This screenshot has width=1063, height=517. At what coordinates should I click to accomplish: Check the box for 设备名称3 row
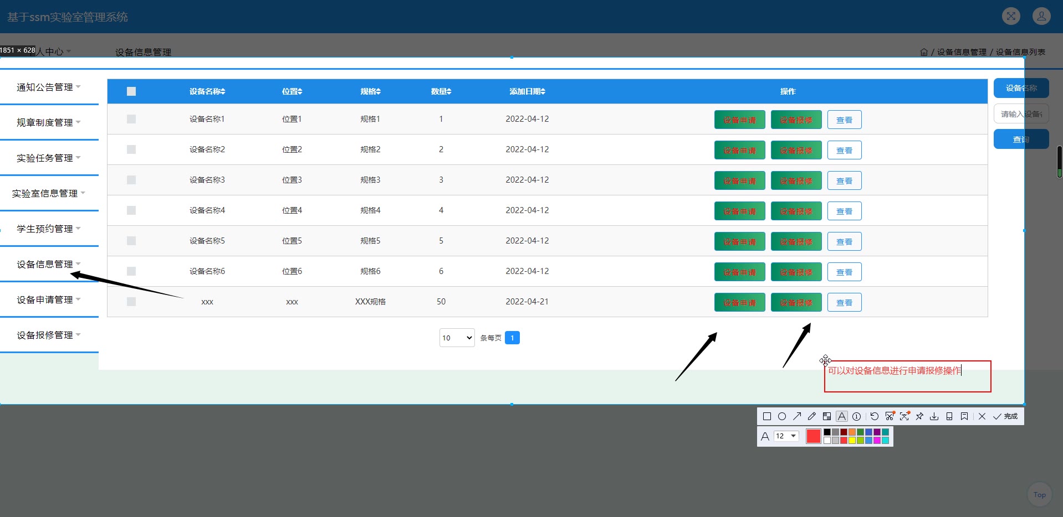tap(131, 180)
